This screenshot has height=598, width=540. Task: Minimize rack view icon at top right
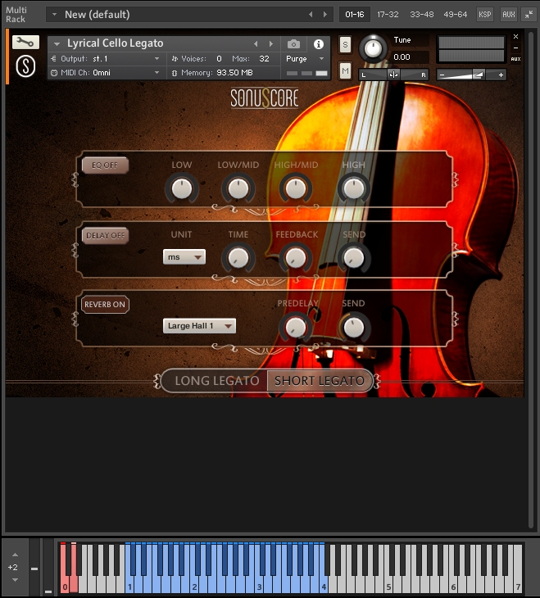[529, 15]
